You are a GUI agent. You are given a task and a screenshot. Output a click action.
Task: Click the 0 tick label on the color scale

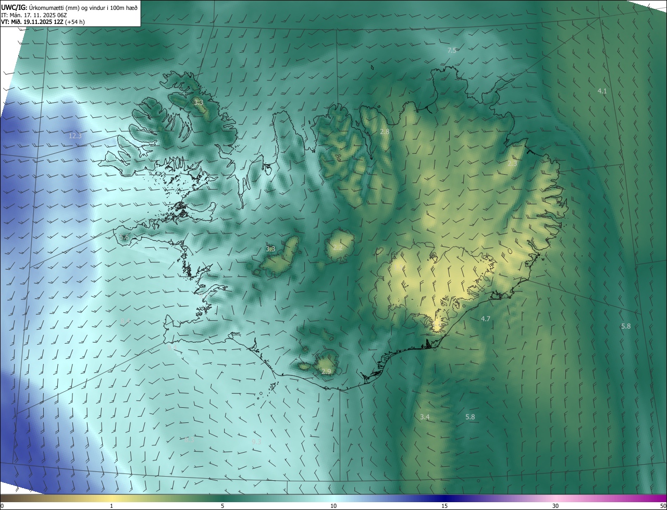tap(2, 506)
